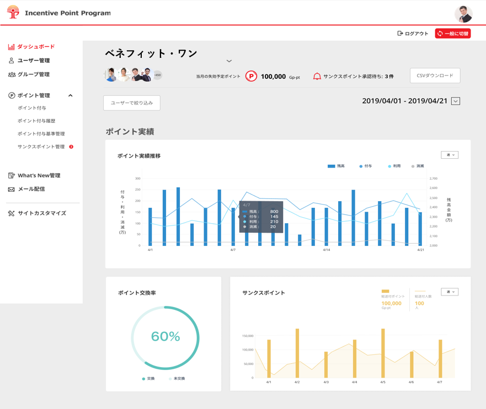Click the サイトカスタマイズ tools icon
486x409 pixels.
(x=12, y=213)
